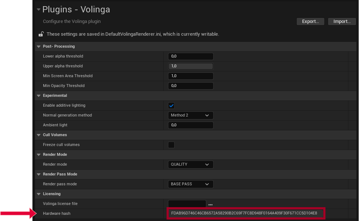The width and height of the screenshot is (359, 221).
Task: Adjust the Upper alpha threshold slider field
Action: pos(191,66)
